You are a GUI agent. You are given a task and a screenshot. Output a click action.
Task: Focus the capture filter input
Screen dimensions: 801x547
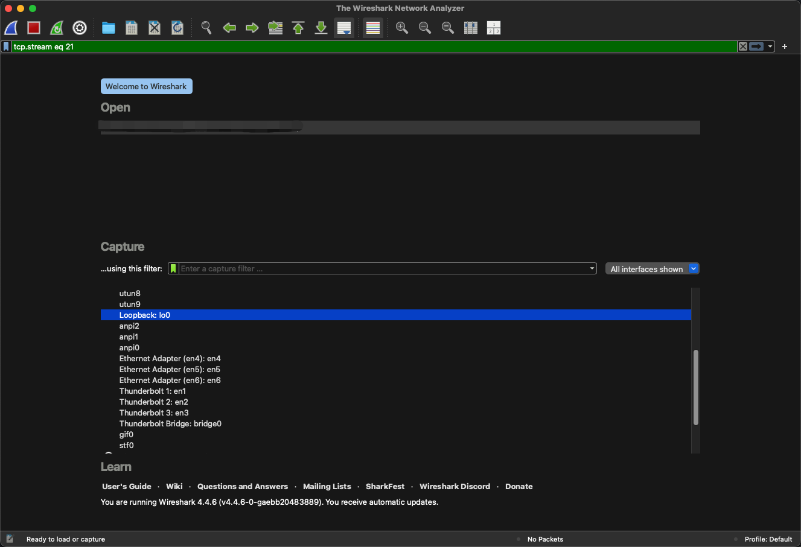tap(384, 268)
